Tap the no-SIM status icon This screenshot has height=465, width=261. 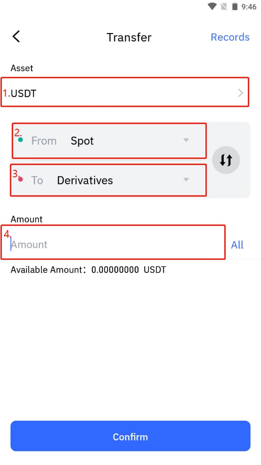(x=224, y=6)
